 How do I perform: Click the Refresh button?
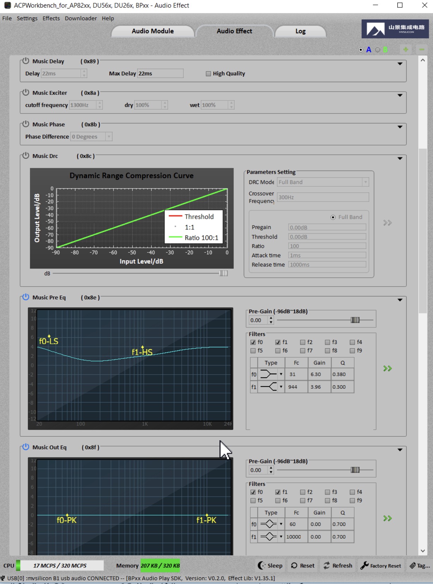[x=338, y=565]
